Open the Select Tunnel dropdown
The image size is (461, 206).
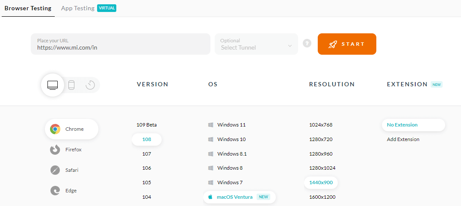tap(257, 44)
